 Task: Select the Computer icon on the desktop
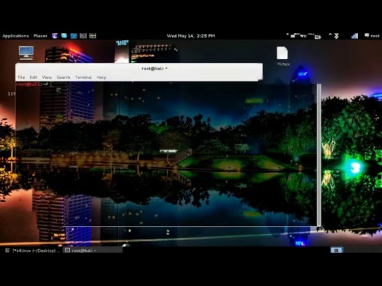pyautogui.click(x=26, y=53)
